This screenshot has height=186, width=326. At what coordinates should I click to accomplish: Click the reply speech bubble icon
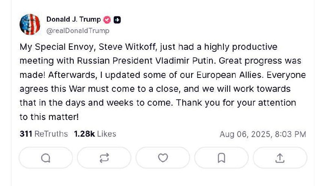click(x=46, y=158)
